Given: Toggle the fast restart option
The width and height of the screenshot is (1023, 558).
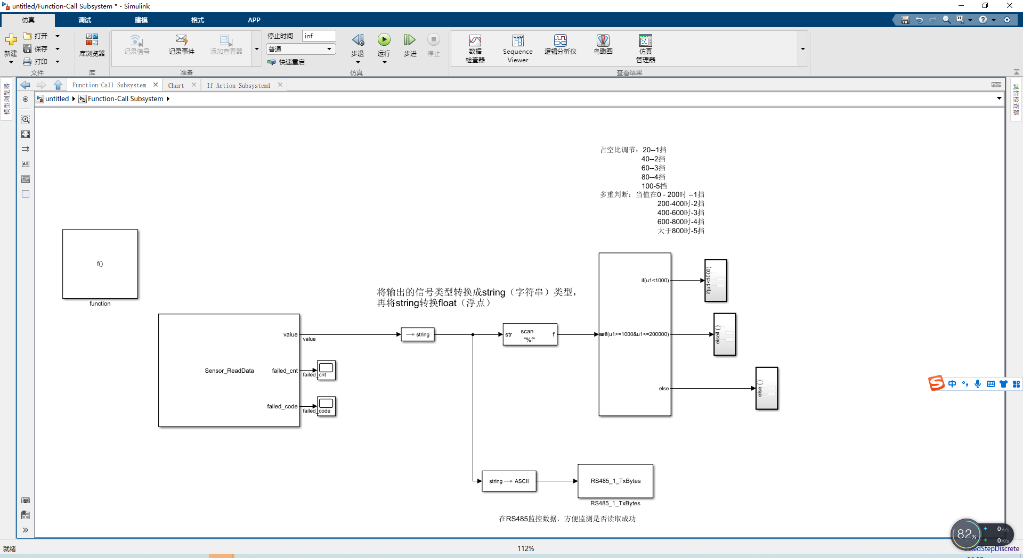Looking at the screenshot, I should tap(286, 62).
